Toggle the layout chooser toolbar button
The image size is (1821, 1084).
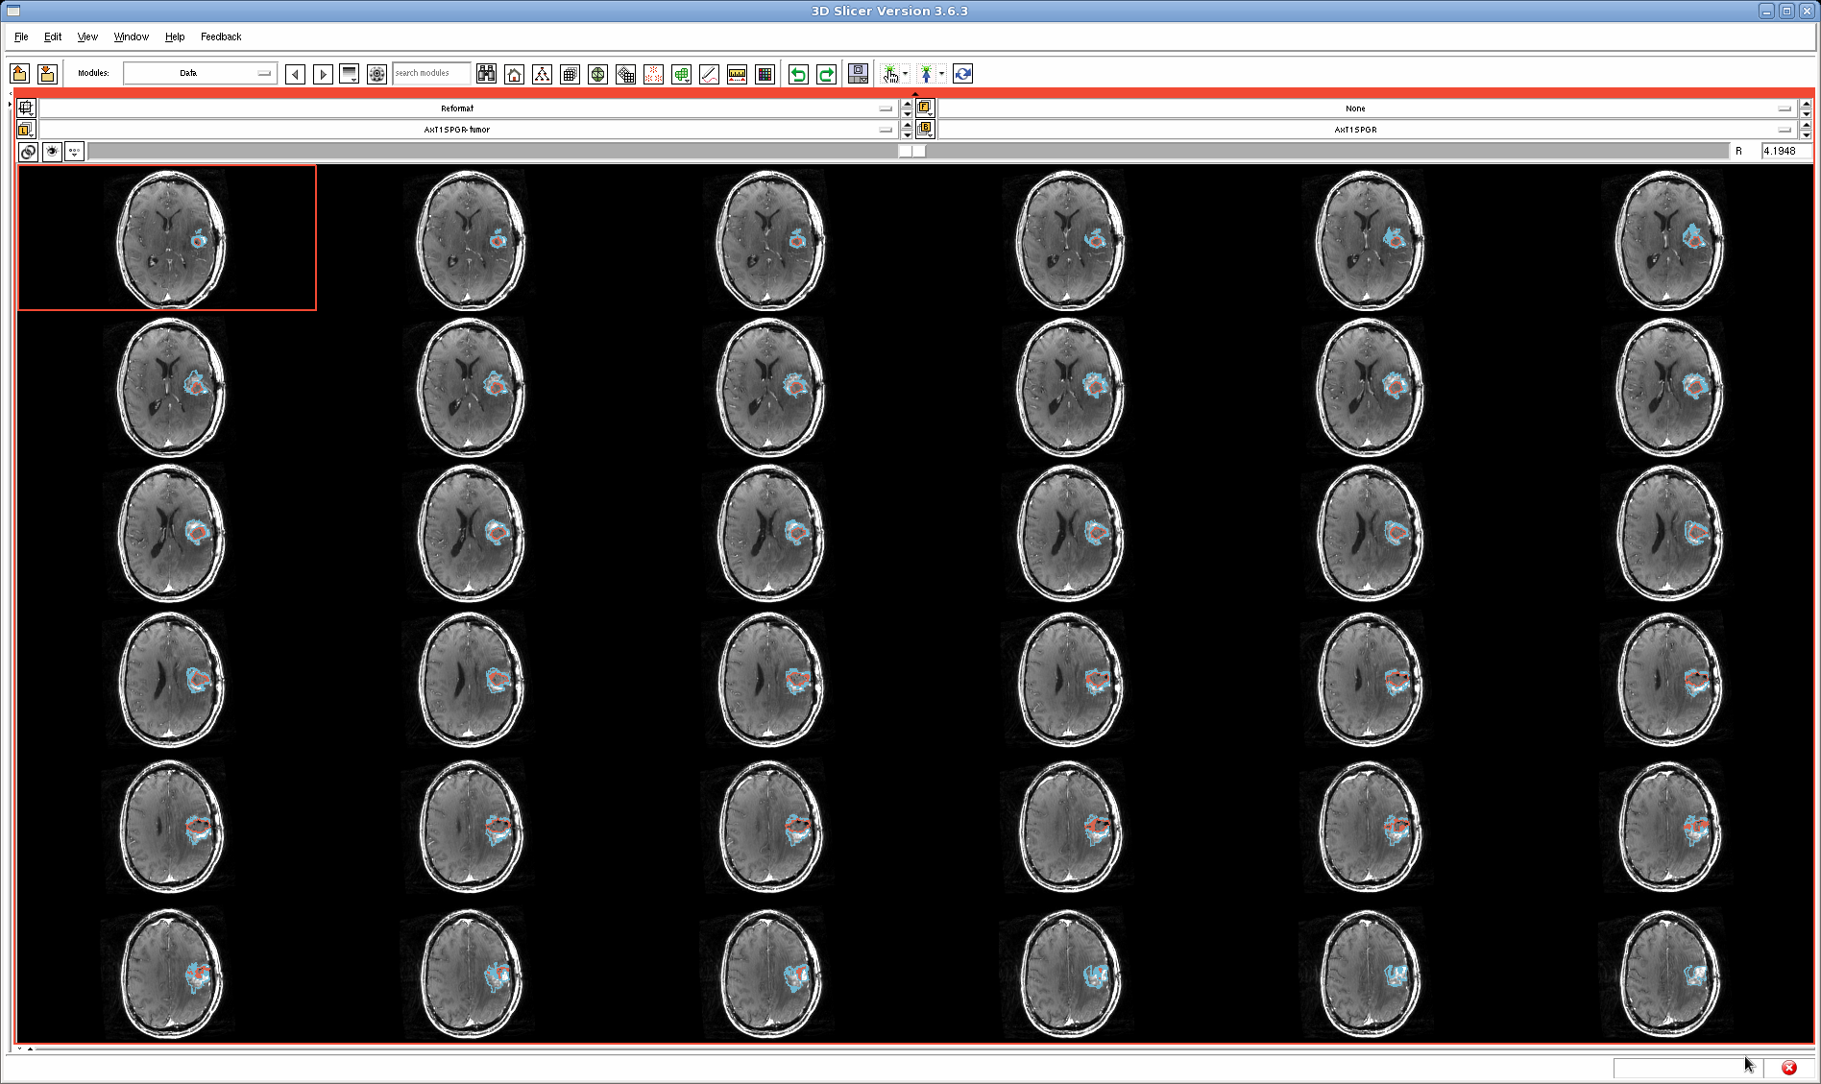click(859, 74)
